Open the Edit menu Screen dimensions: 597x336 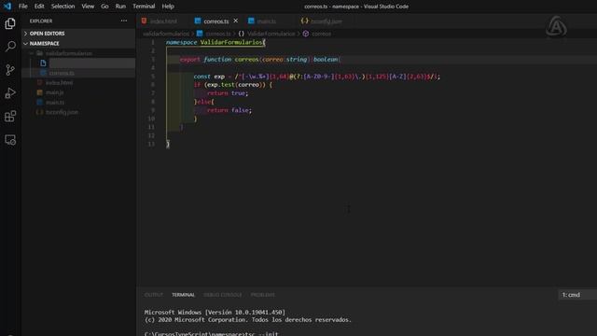tap(39, 7)
